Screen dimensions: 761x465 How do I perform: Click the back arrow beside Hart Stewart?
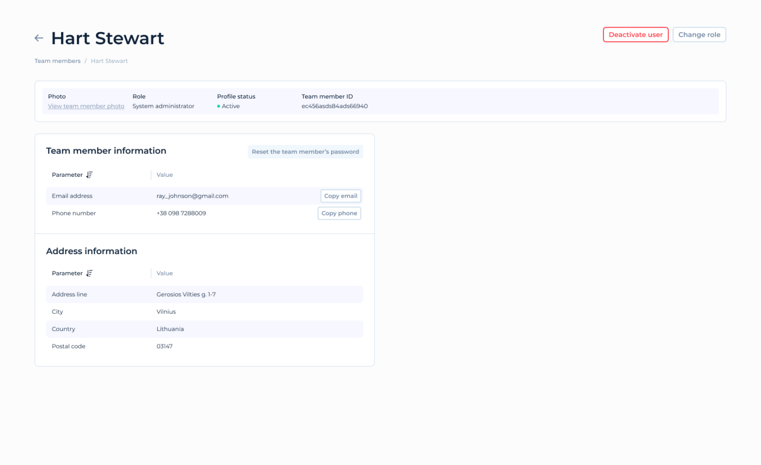click(x=39, y=38)
